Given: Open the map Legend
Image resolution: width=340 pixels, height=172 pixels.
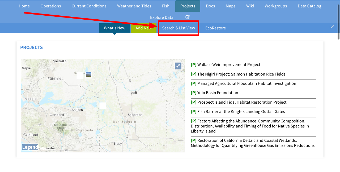Looking at the screenshot, I should click(30, 147).
